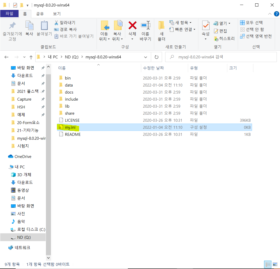
Task: Switch to the 공유 (Share) tab
Action: (x=40, y=14)
